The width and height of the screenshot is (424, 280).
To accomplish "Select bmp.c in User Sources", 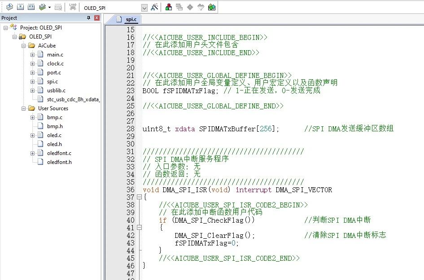I will coord(55,117).
